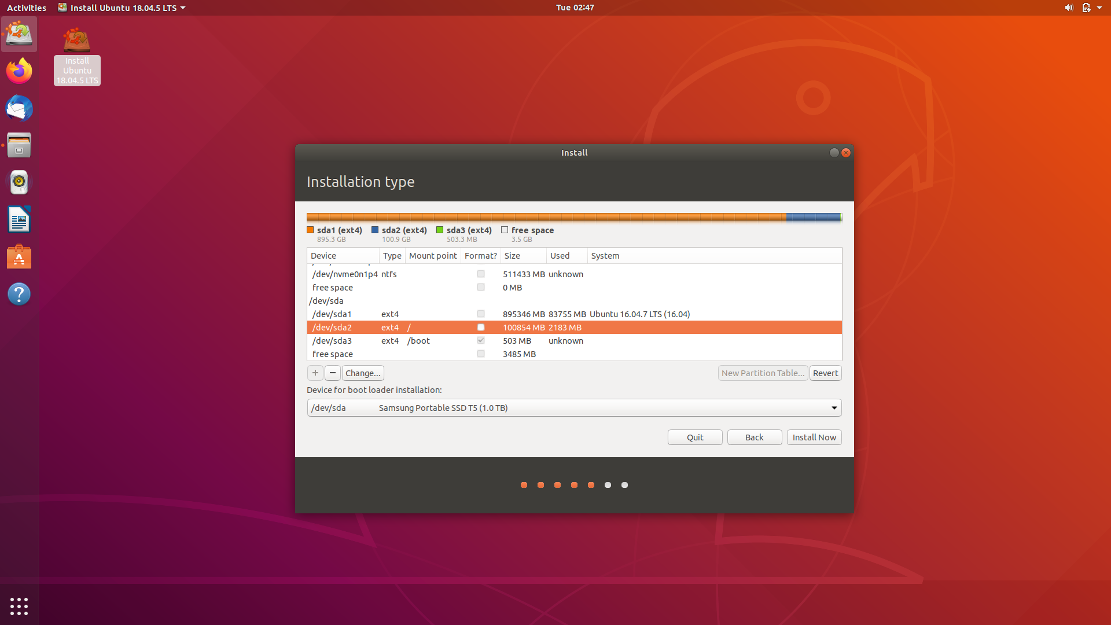
Task: Open Rhythmbox music player in the dock
Action: 19,182
